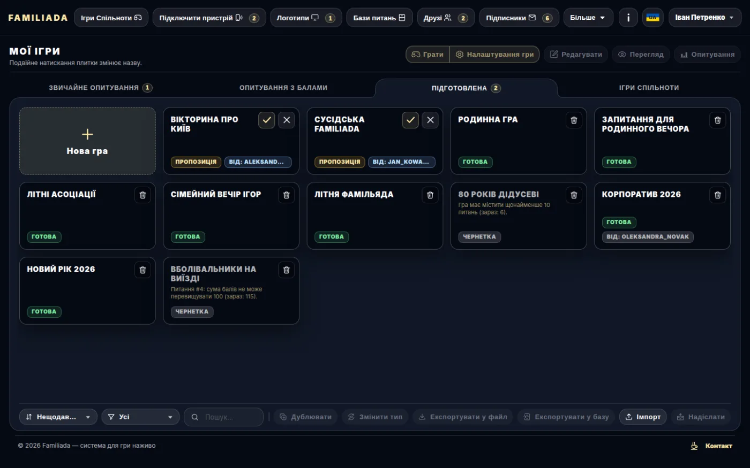Focus the Пошук search field
750x468 pixels.
(223, 417)
